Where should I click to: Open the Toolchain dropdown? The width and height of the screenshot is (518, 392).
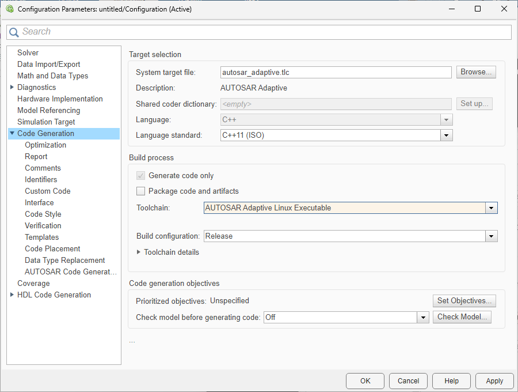point(492,208)
